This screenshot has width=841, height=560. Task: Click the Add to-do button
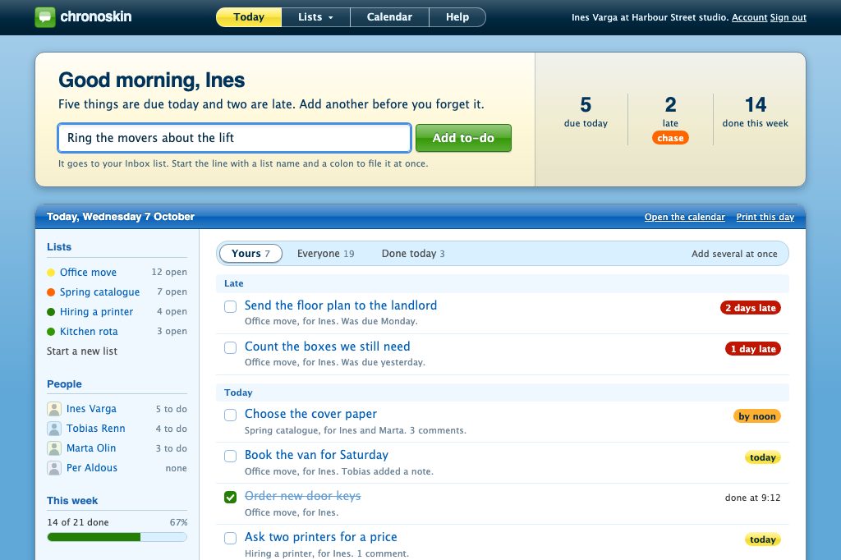click(x=463, y=138)
